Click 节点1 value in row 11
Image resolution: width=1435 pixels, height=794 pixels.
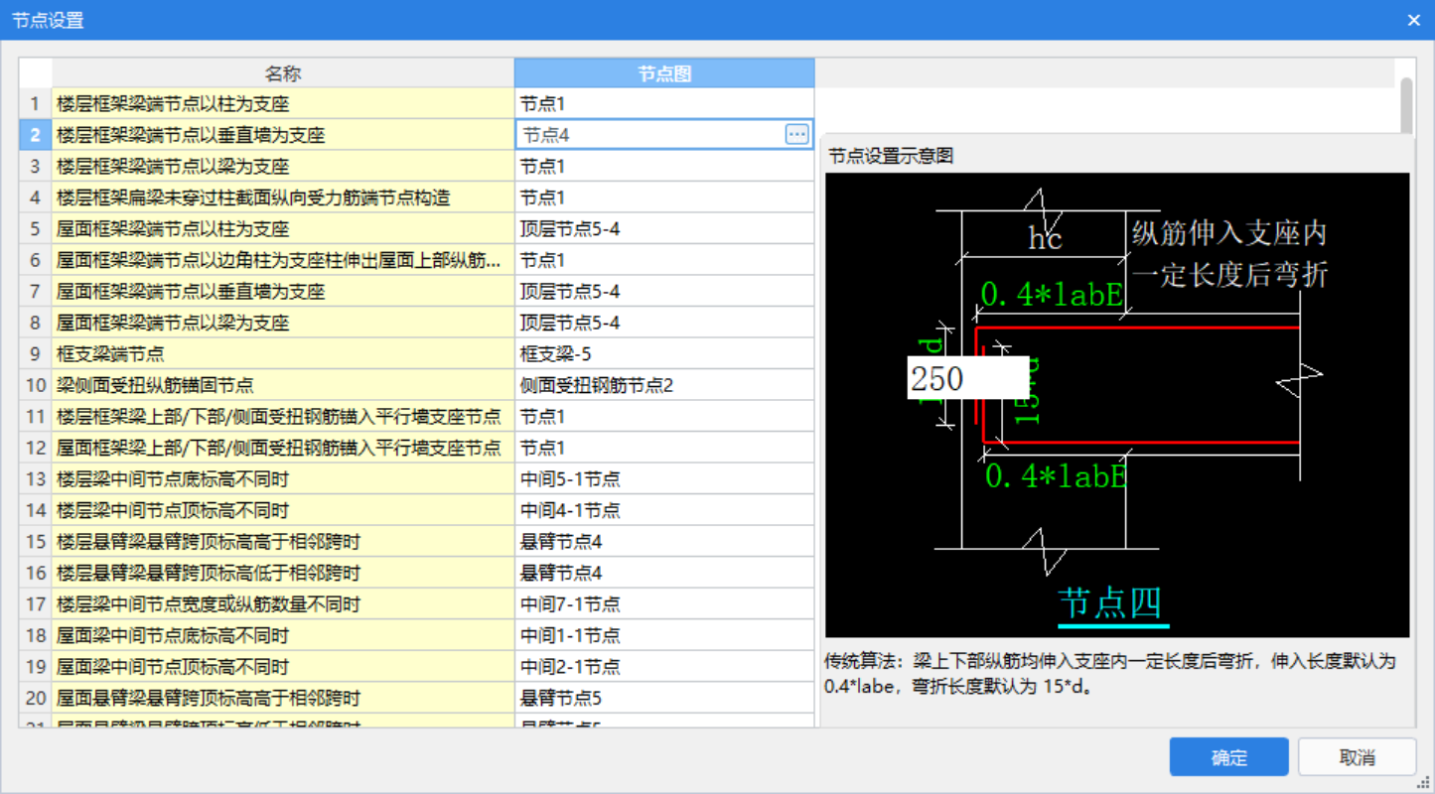[x=664, y=417]
